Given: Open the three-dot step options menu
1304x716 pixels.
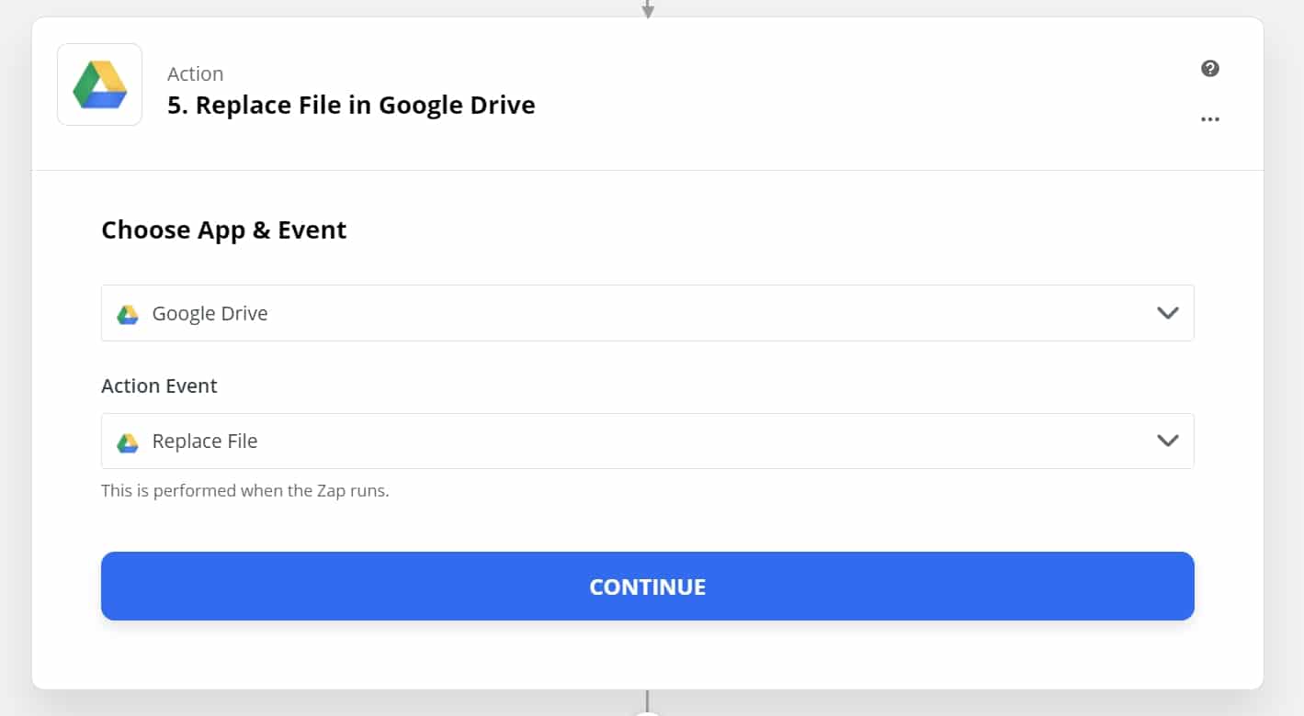Looking at the screenshot, I should click(x=1210, y=119).
